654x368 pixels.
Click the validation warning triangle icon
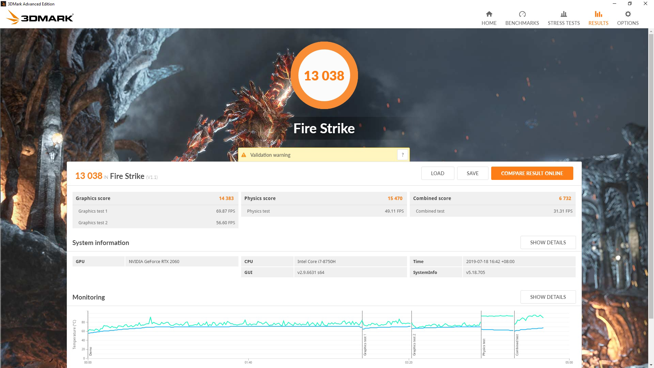(x=244, y=155)
